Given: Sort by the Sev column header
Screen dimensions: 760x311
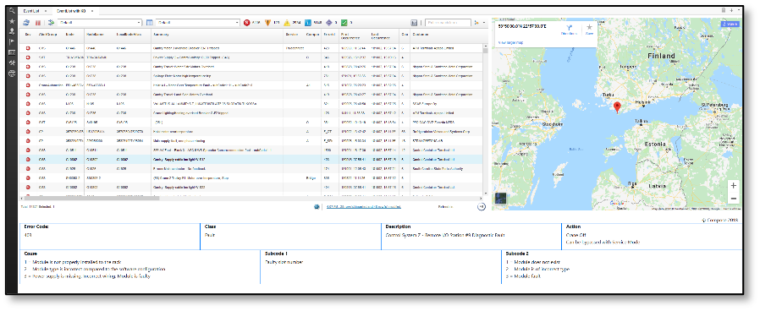Looking at the screenshot, I should (x=28, y=34).
